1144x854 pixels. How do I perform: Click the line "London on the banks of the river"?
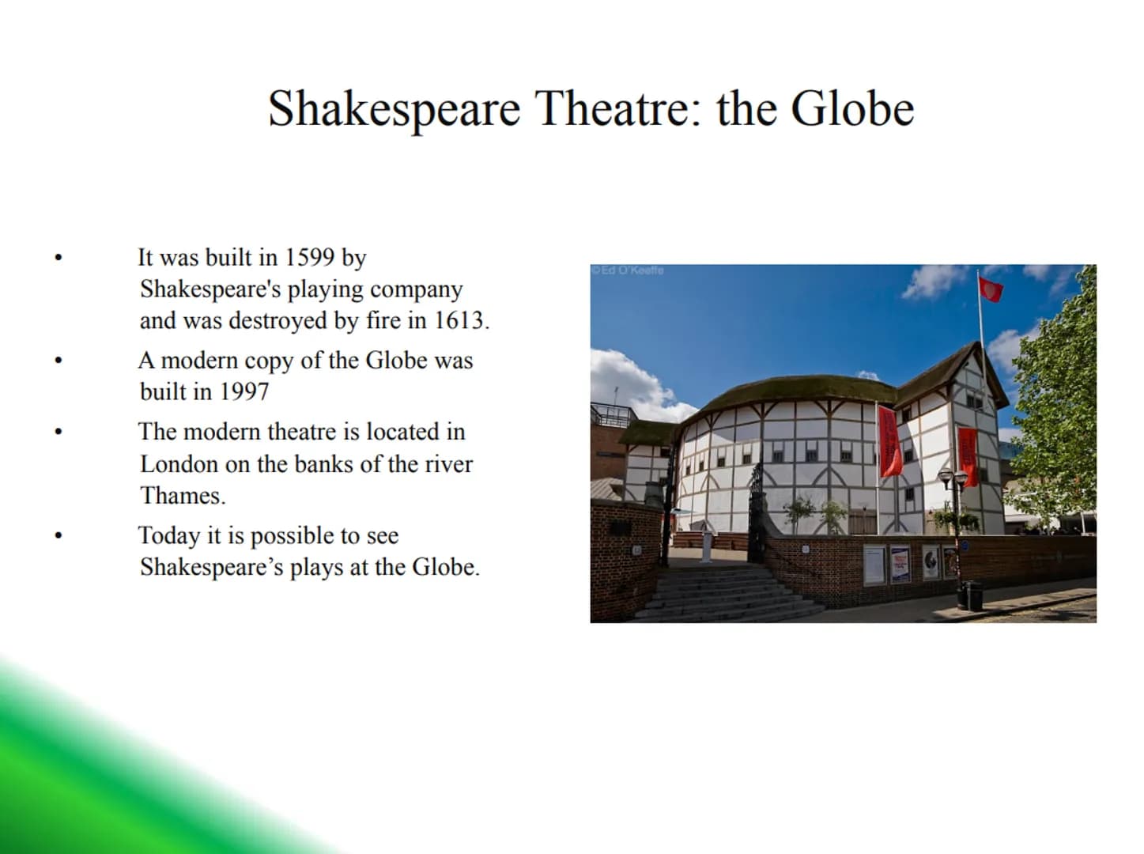point(306,464)
